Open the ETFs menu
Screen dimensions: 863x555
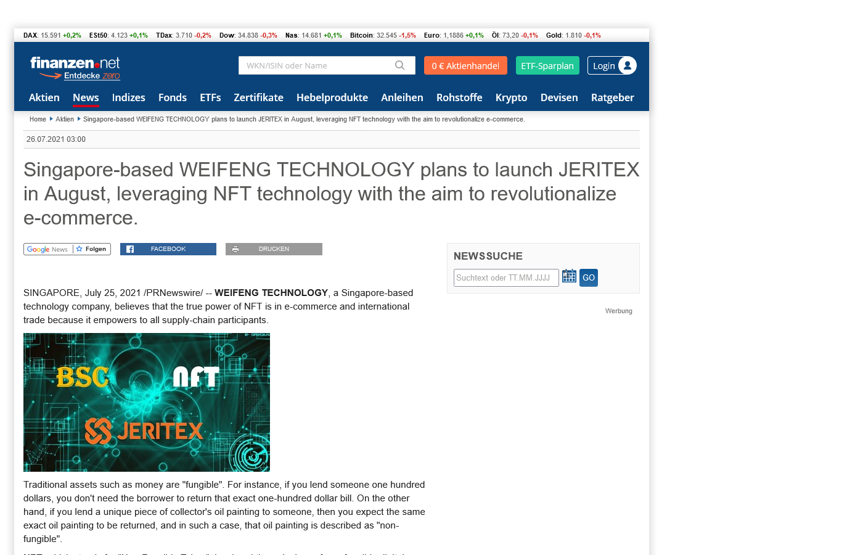(210, 97)
